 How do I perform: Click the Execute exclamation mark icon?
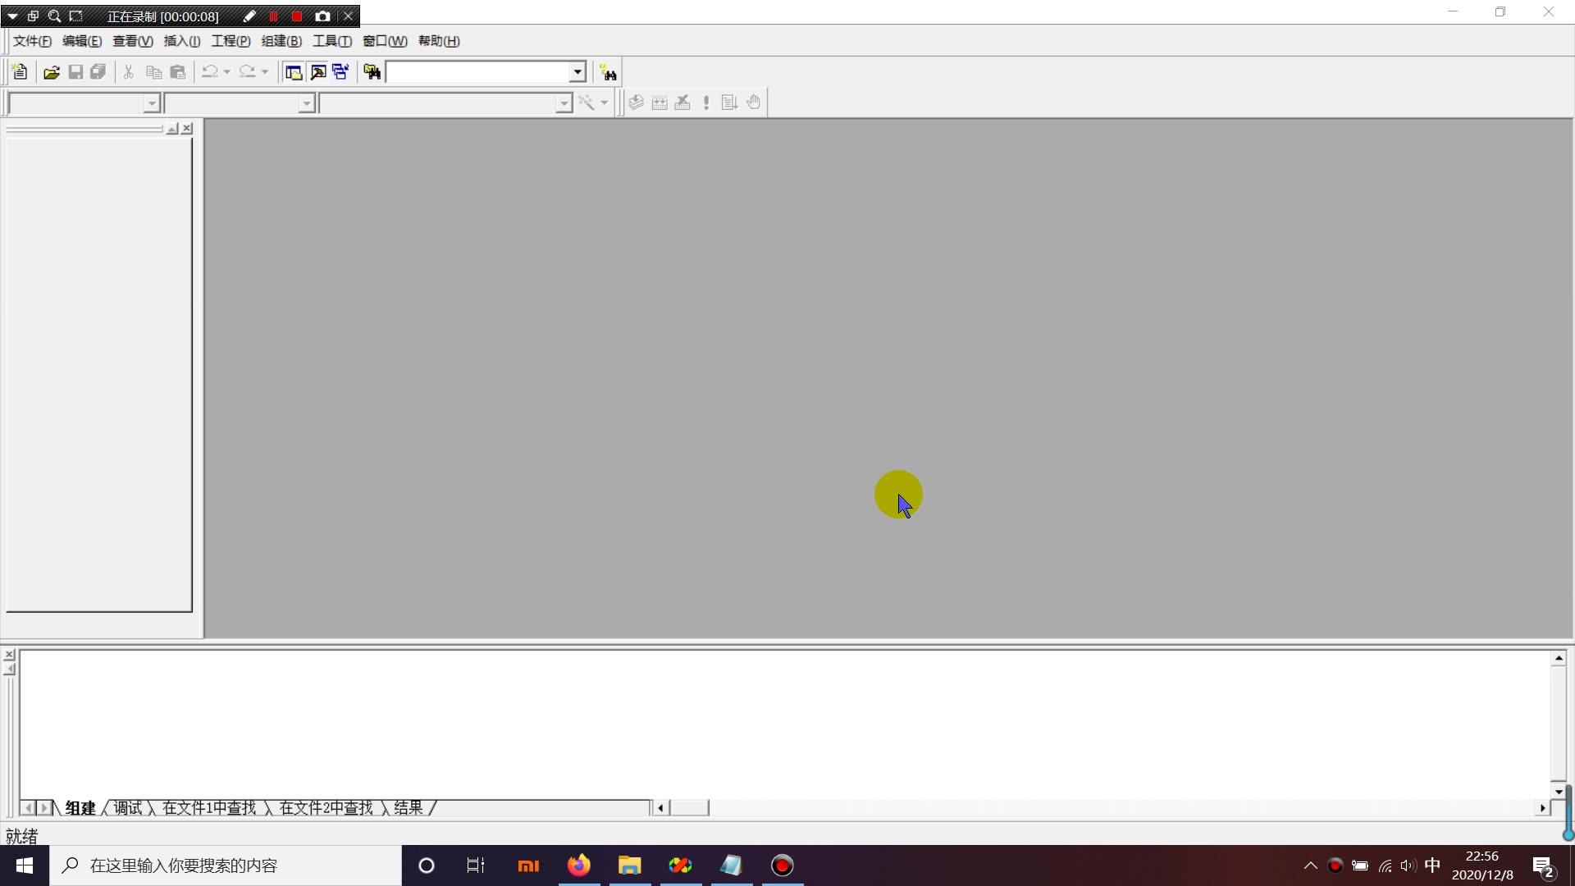point(706,103)
